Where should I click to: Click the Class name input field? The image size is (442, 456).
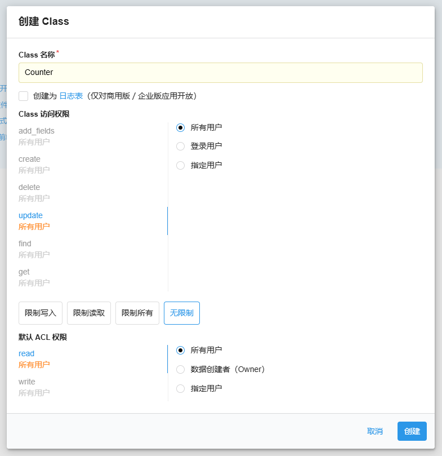pyautogui.click(x=220, y=73)
